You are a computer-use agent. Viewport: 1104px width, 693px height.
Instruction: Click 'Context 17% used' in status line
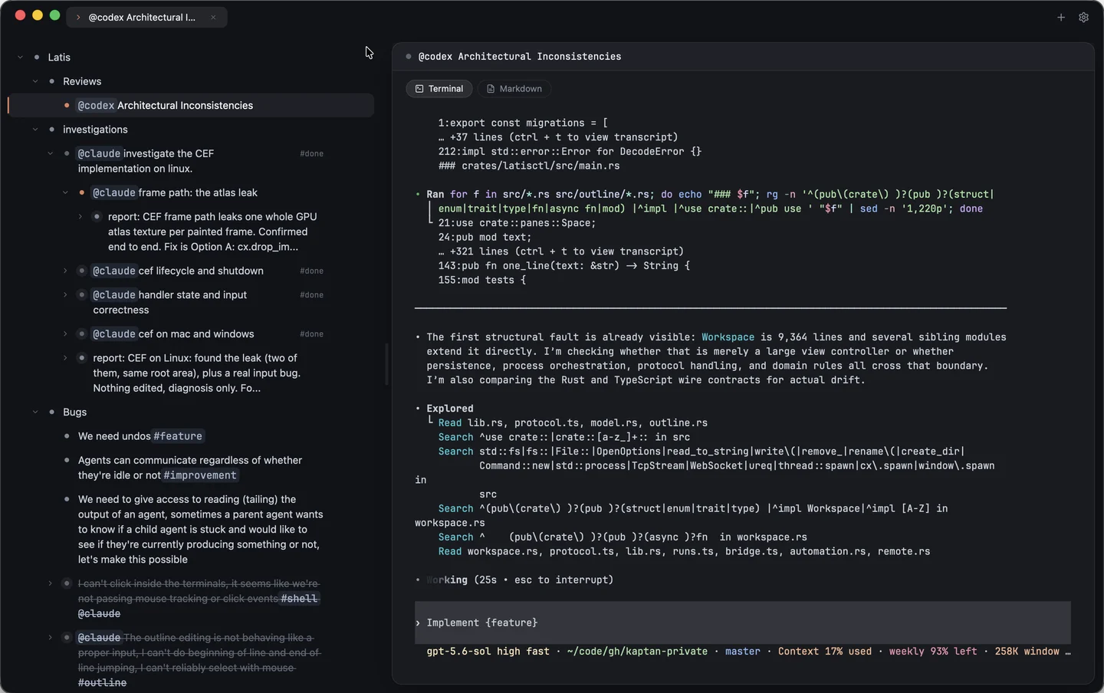(825, 652)
